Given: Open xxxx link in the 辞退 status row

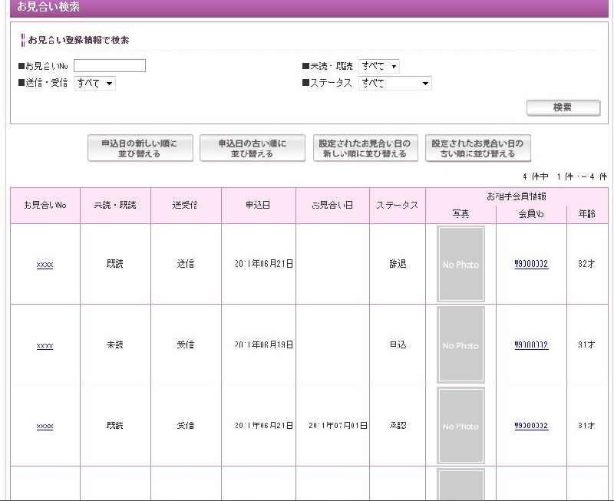Looking at the screenshot, I should [x=45, y=265].
